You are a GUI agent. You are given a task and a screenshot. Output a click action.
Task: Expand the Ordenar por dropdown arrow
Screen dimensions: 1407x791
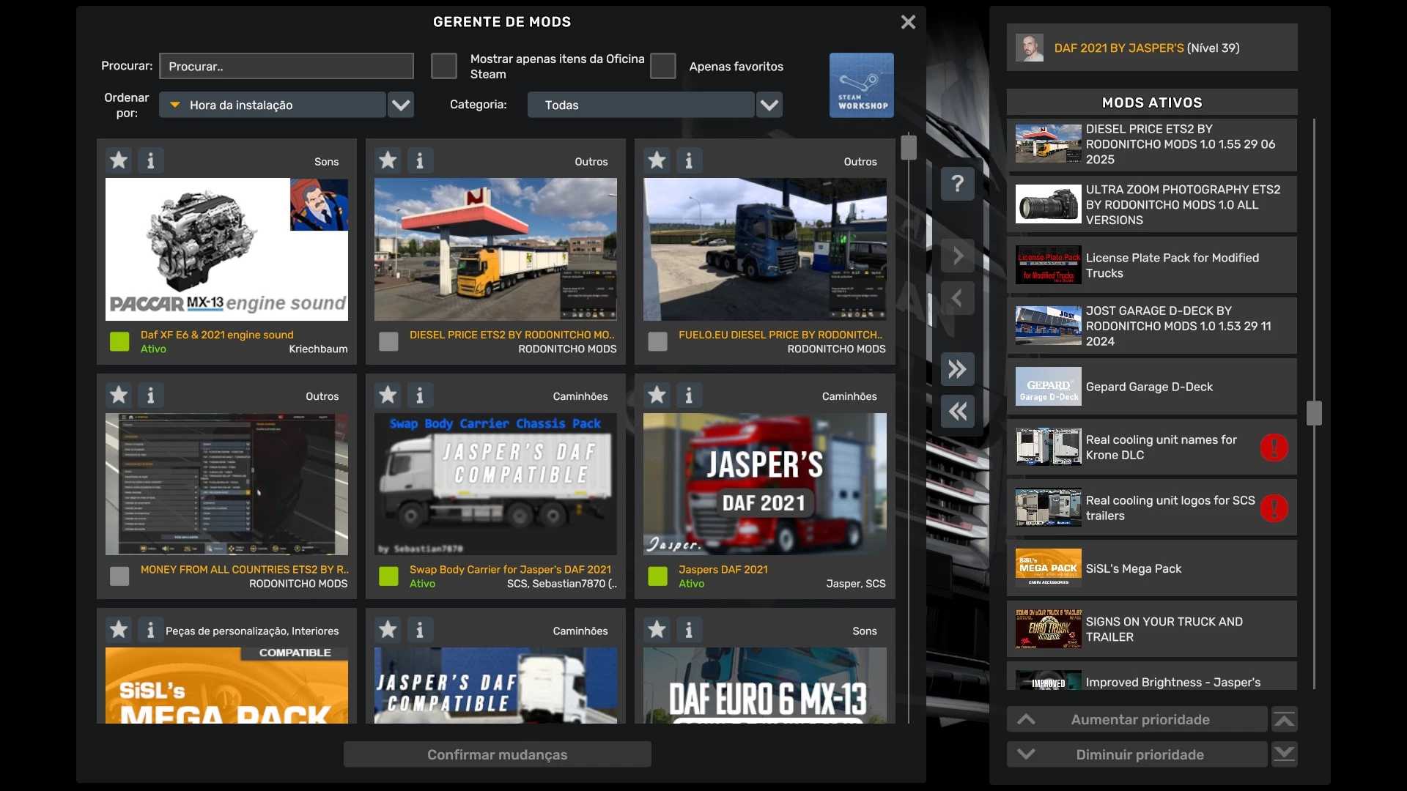(401, 105)
